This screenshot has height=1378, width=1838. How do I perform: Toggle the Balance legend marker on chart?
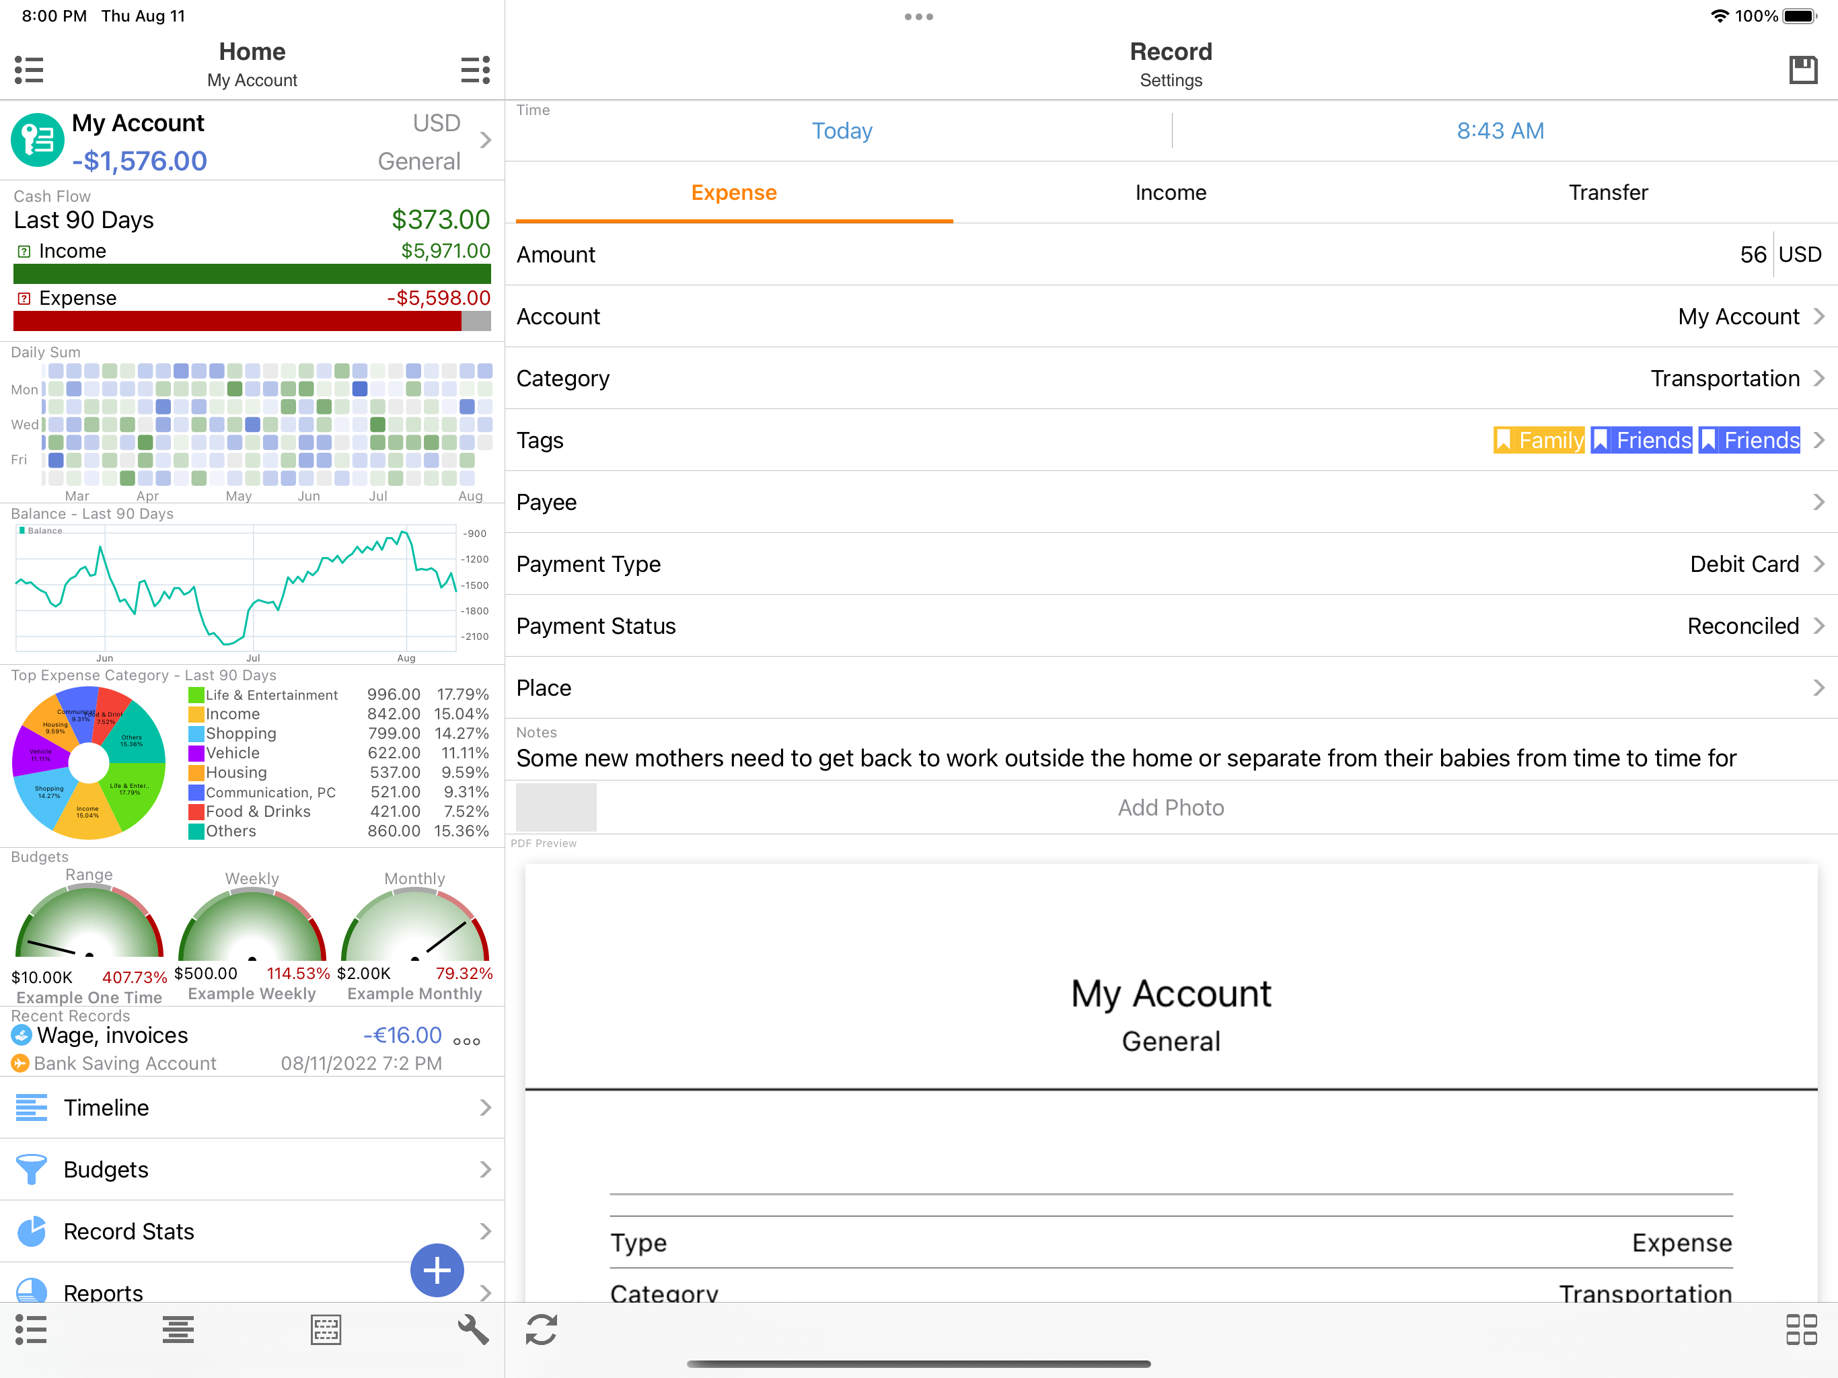pos(22,530)
